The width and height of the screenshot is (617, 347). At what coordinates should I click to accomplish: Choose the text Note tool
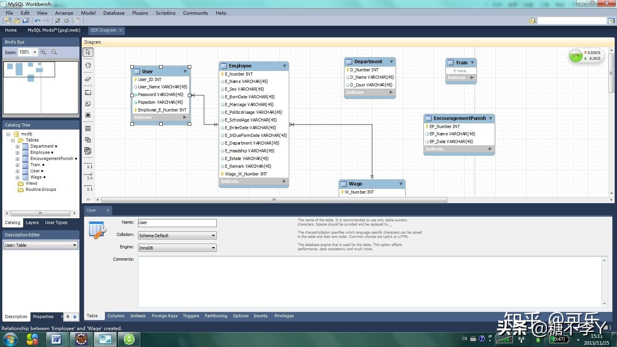[x=88, y=104]
